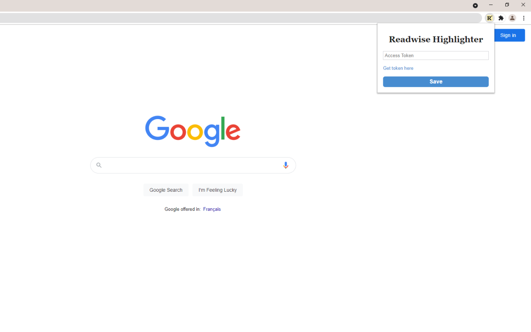Click the 'Google offered in:' text

click(183, 209)
